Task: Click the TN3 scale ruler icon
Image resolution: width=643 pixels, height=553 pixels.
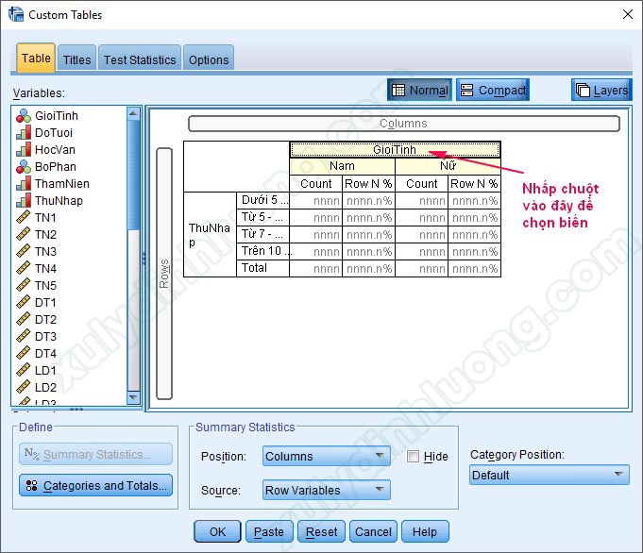Action: (x=24, y=251)
